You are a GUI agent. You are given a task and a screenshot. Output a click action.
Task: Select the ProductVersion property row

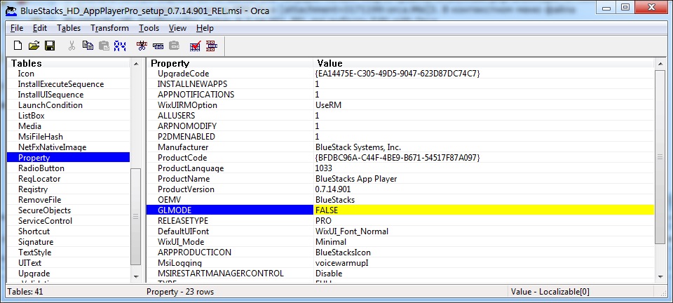pyautogui.click(x=186, y=189)
